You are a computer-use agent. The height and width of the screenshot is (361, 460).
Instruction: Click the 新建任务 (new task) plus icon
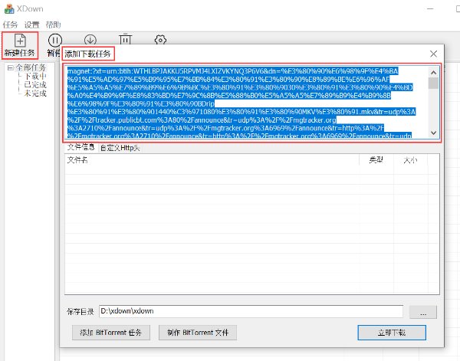(x=19, y=41)
